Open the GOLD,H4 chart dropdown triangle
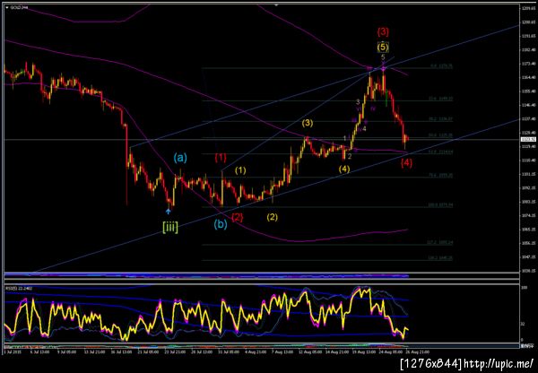Viewport: 538px width, 373px height. [x=7, y=7]
